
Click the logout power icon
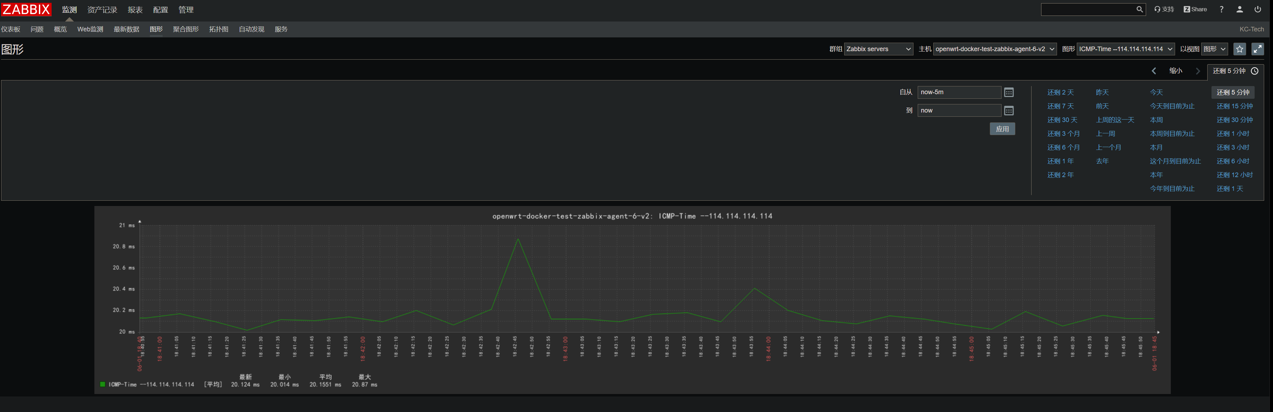(1258, 9)
